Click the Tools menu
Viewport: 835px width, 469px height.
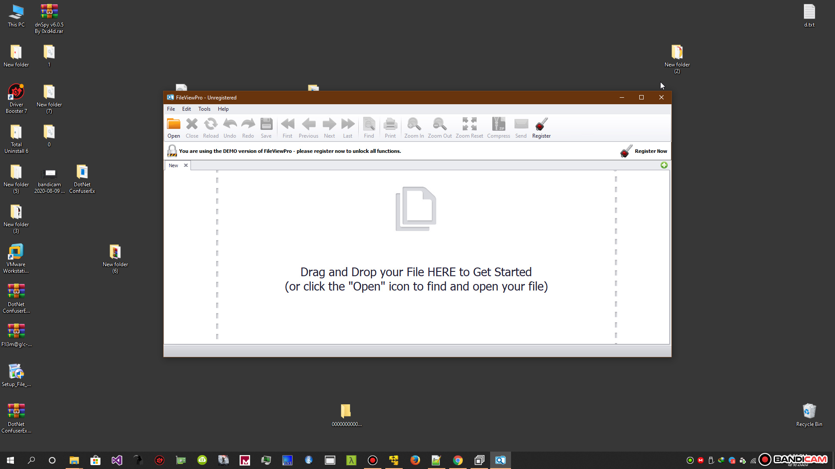(204, 109)
